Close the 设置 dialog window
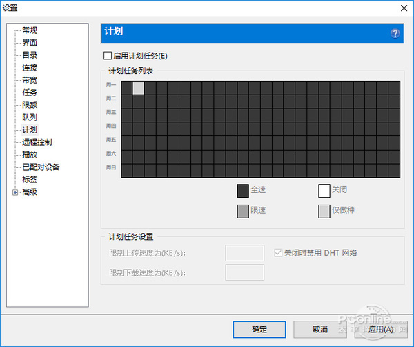This screenshot has width=414, height=347. coord(404,8)
